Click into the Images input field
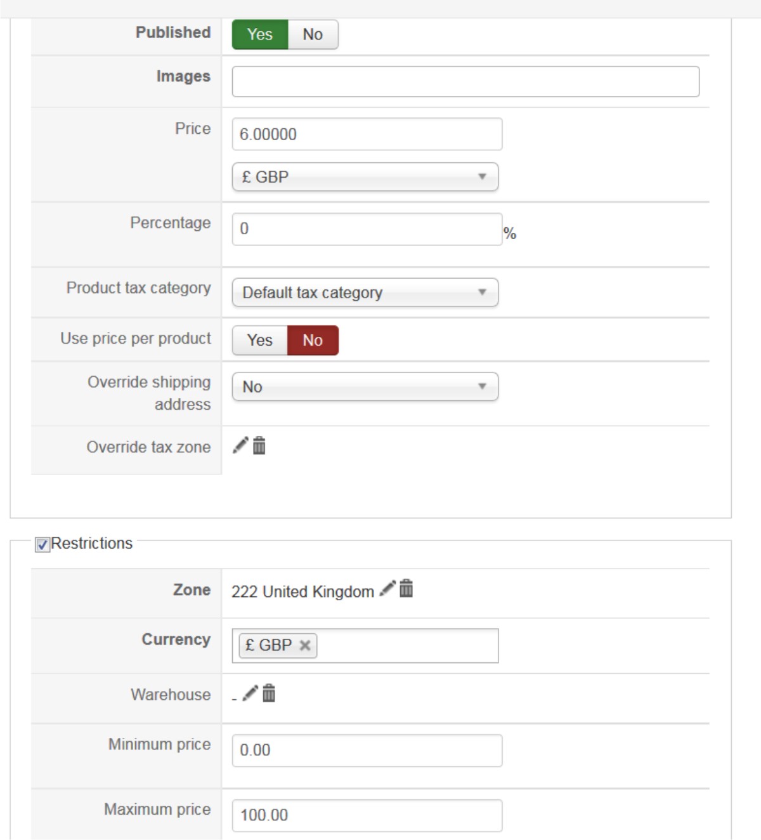The height and width of the screenshot is (840, 761). (465, 82)
